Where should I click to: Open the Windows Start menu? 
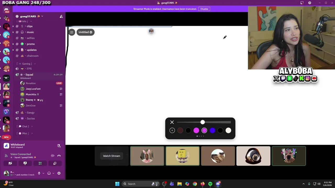[117, 184]
